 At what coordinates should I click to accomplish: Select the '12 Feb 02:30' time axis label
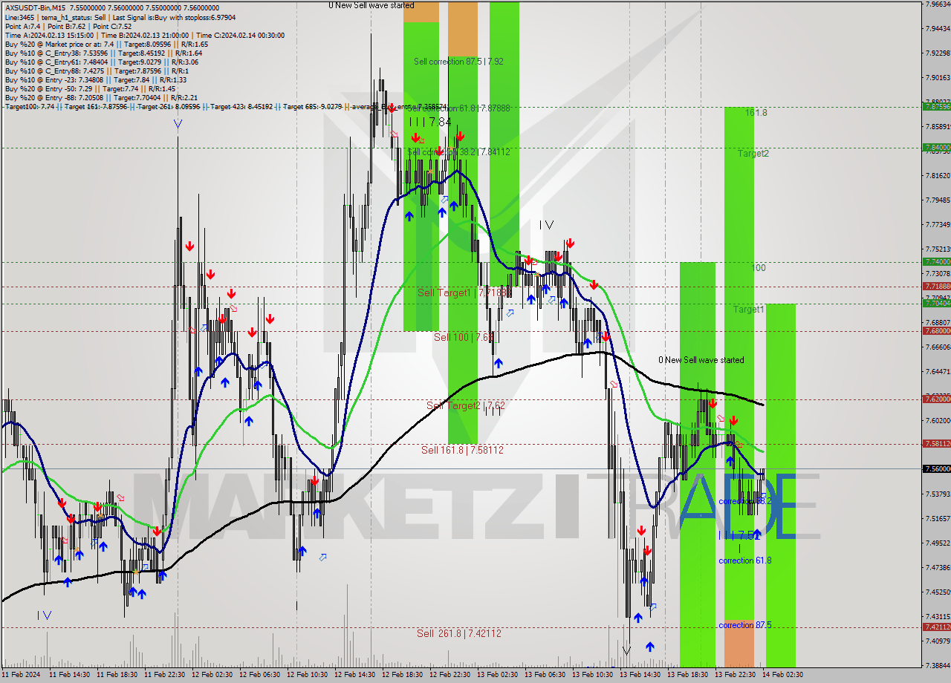(212, 675)
